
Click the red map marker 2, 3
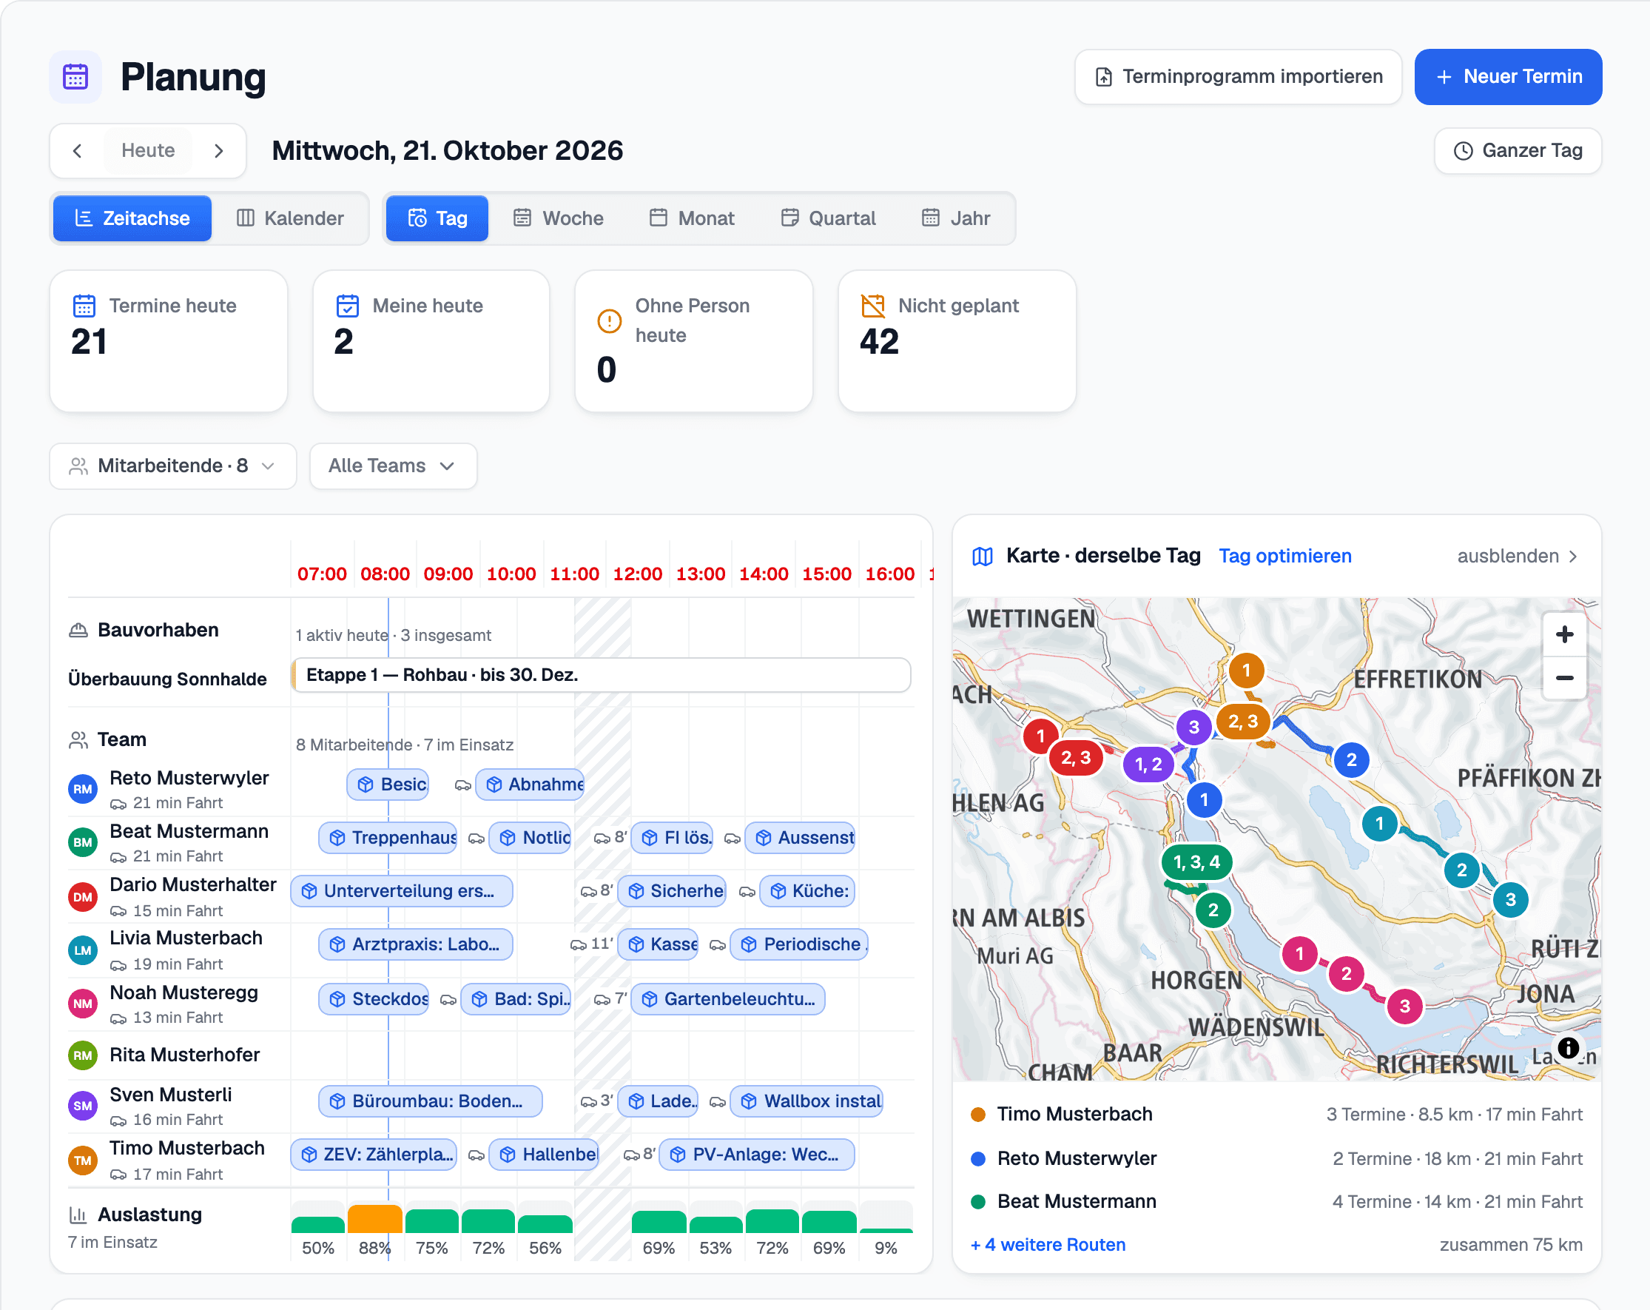click(x=1075, y=758)
